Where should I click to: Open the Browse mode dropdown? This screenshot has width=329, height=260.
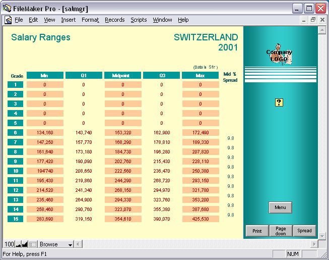71,244
